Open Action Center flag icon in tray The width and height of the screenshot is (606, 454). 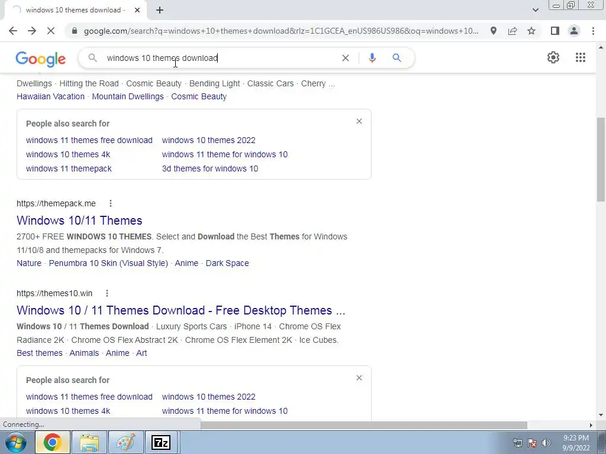point(532,443)
